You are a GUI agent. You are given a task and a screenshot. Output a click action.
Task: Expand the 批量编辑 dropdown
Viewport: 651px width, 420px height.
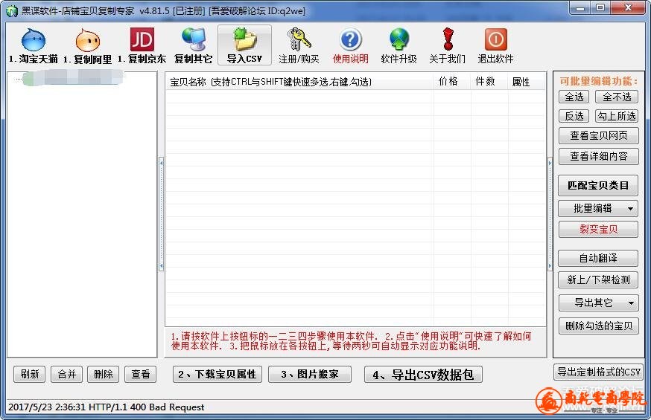click(x=631, y=209)
